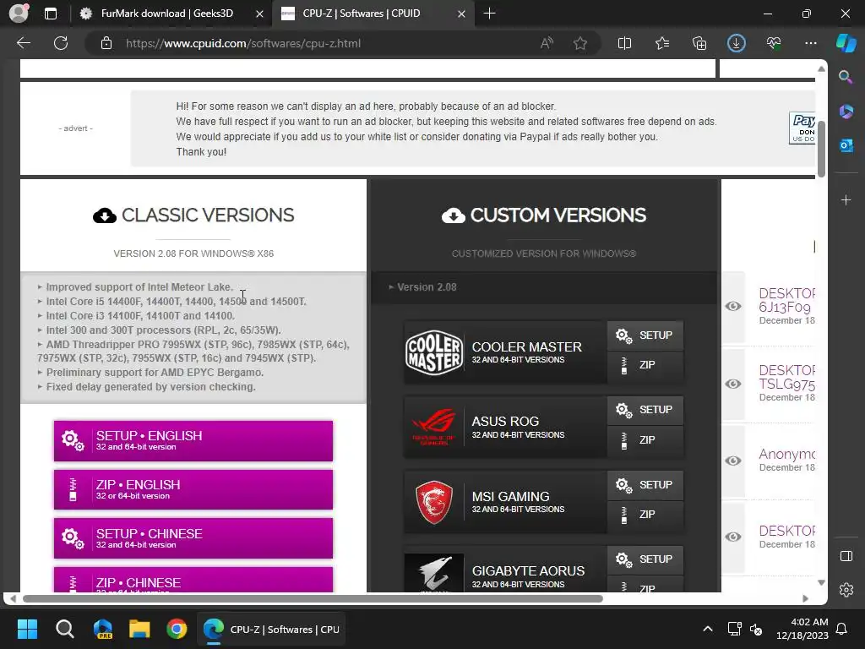The height and width of the screenshot is (649, 865).
Task: Download ZIP ENGLISH classic version
Action: [193, 489]
